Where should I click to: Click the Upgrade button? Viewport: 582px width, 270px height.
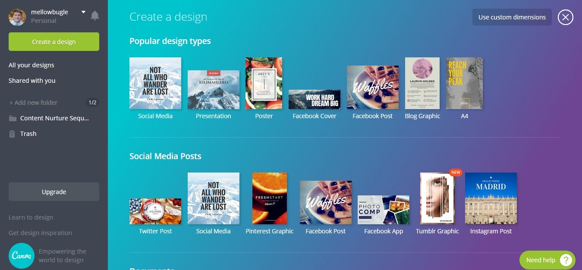click(x=54, y=192)
